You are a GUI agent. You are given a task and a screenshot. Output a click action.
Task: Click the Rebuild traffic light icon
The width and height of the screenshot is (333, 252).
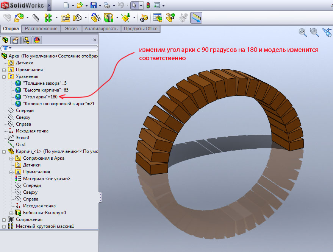tap(148, 5)
